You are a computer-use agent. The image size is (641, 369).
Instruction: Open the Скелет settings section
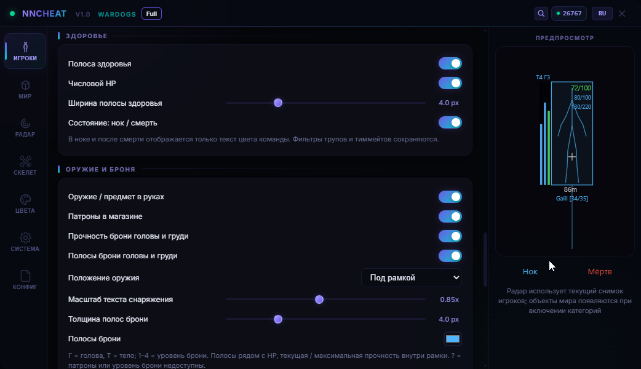click(25, 165)
